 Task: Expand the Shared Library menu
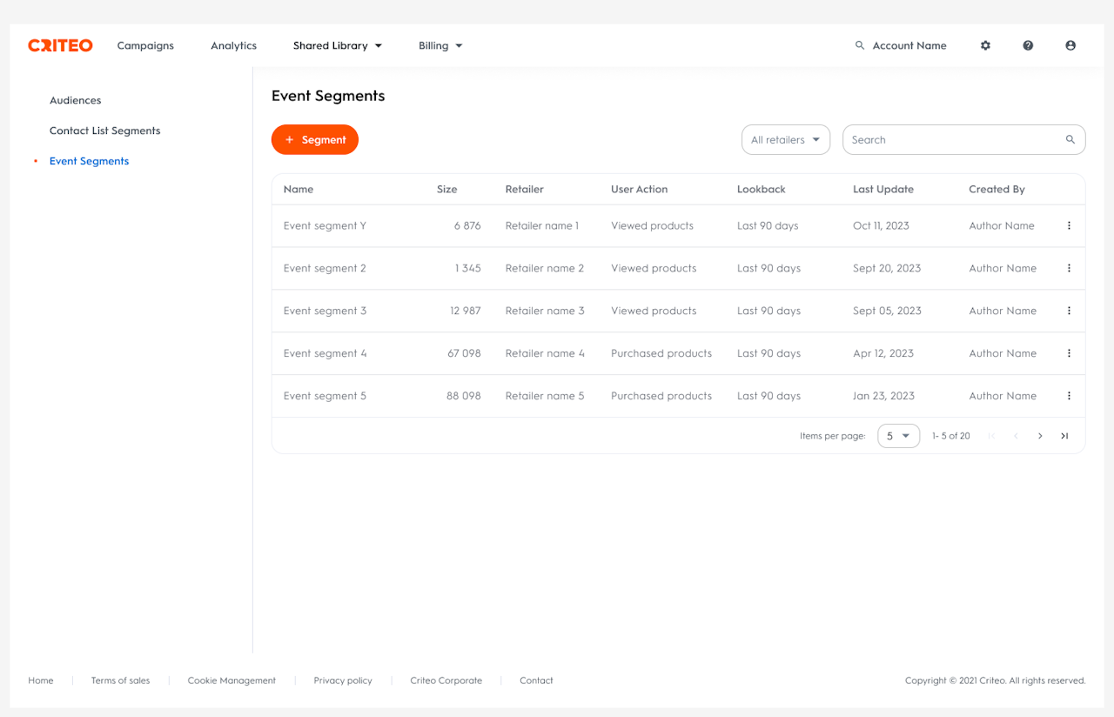[338, 45]
